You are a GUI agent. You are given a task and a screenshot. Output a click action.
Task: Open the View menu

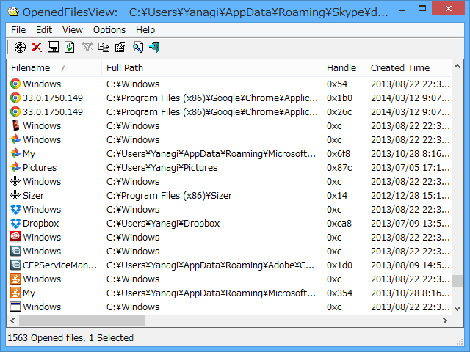coord(73,30)
